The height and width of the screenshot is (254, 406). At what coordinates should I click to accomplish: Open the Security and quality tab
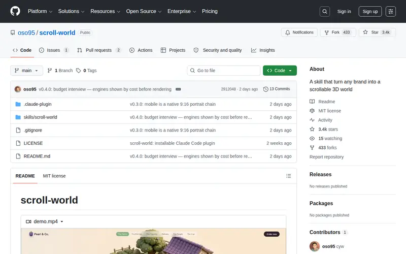pos(218,50)
